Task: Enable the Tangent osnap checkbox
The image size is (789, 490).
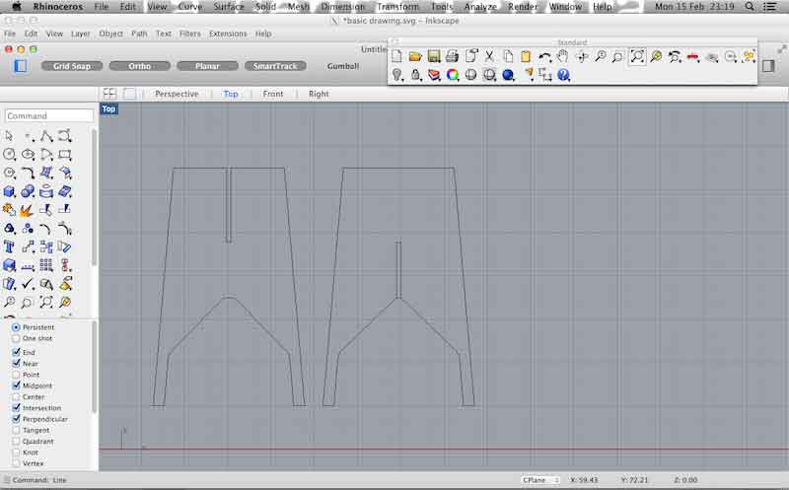Action: [16, 430]
